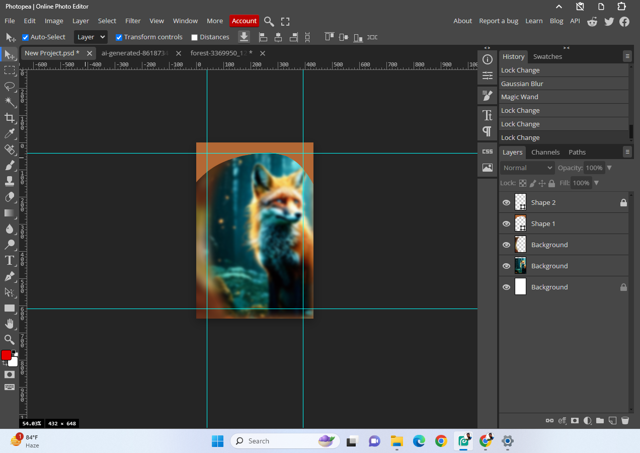Open the Report a bug link

click(x=498, y=21)
